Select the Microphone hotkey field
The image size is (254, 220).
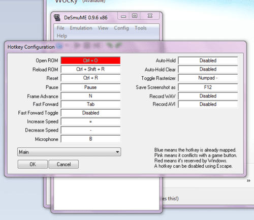(90, 139)
